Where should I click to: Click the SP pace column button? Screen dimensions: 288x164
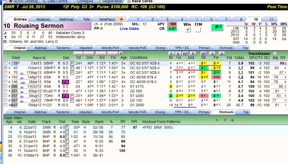pos(204,54)
